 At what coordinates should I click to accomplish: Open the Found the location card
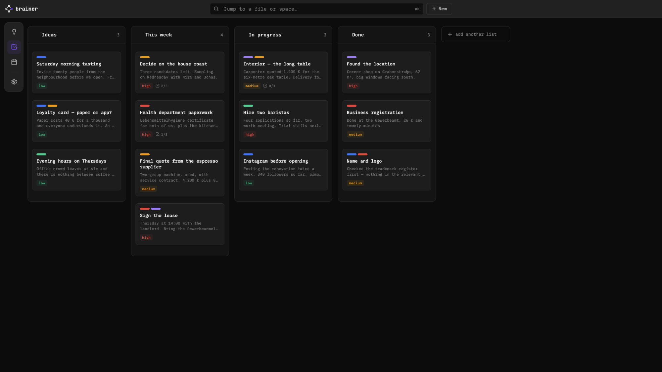pos(387,72)
